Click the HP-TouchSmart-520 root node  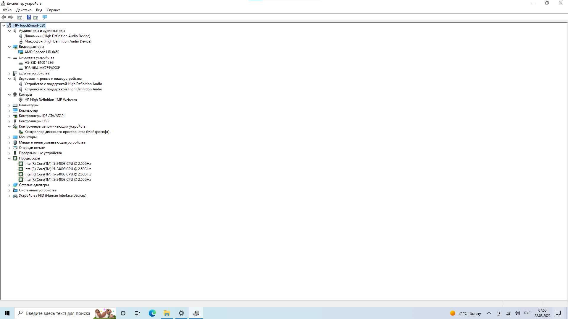pos(29,25)
